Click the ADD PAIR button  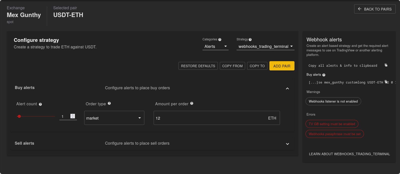pyautogui.click(x=282, y=66)
